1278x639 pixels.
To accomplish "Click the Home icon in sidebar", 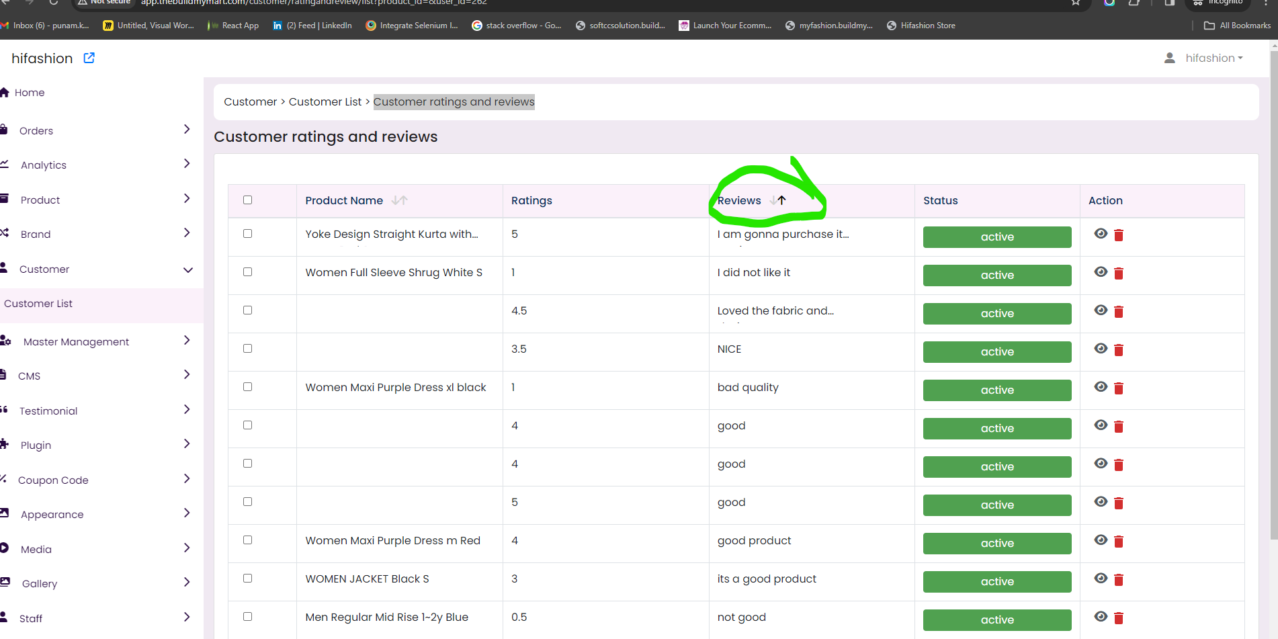I will [4, 92].
